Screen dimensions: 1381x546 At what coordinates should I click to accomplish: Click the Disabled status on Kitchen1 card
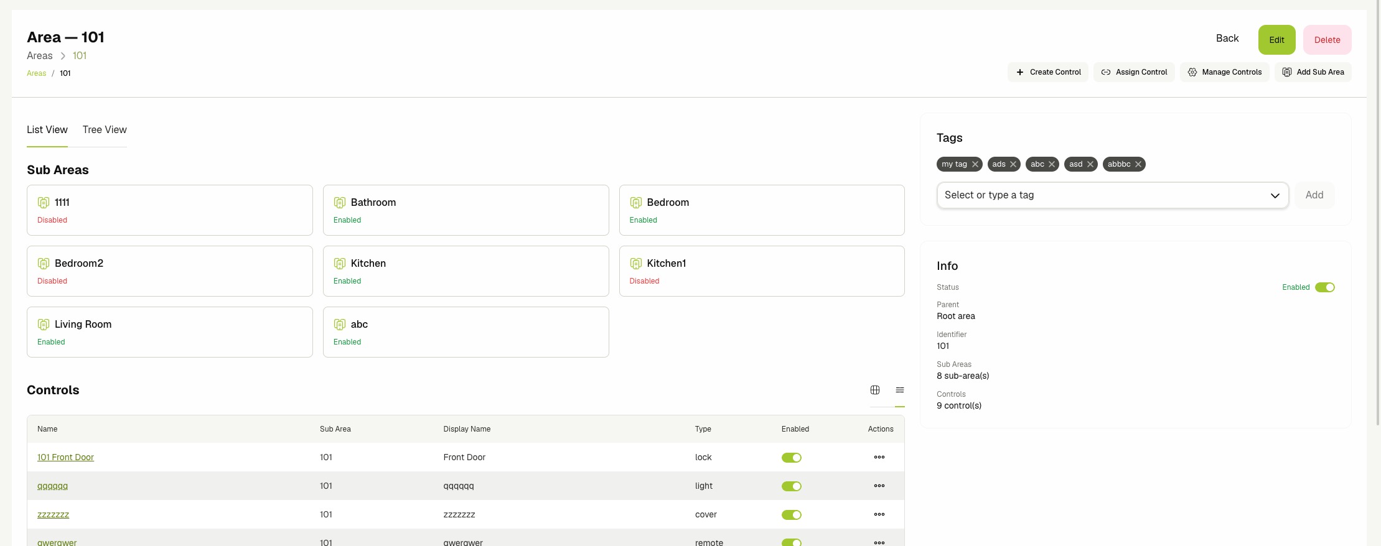point(644,281)
